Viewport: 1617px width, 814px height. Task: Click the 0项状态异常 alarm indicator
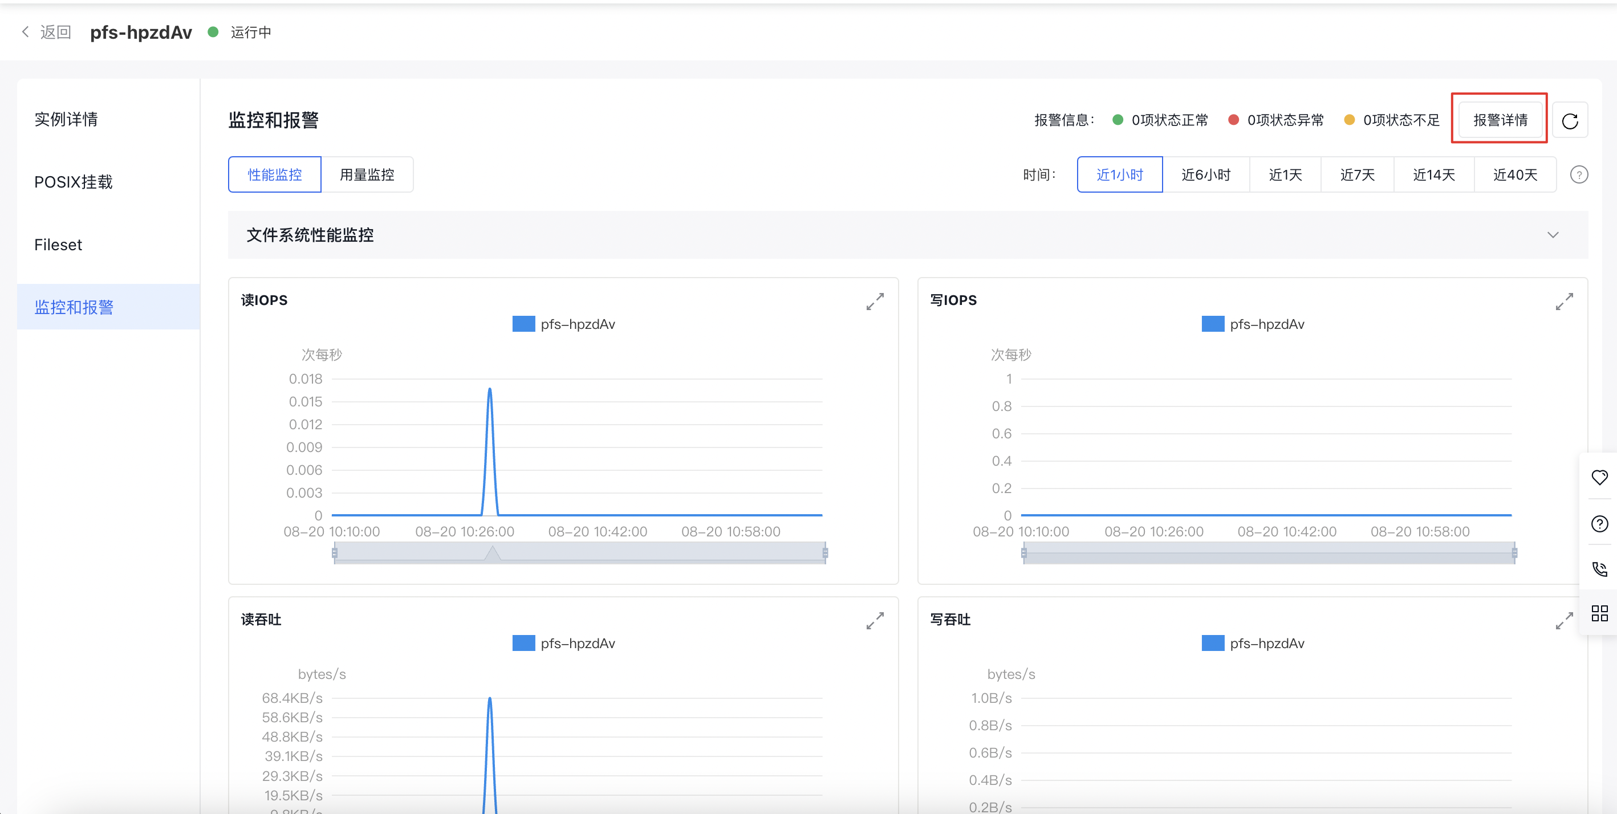pyautogui.click(x=1275, y=120)
